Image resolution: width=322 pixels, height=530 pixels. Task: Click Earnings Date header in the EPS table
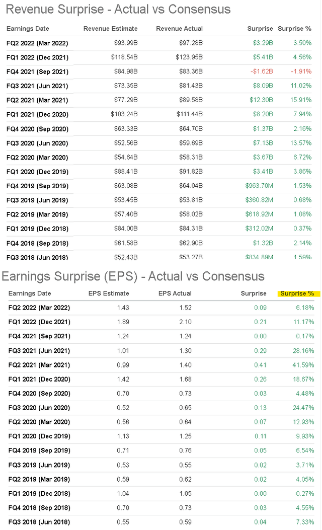(30, 293)
